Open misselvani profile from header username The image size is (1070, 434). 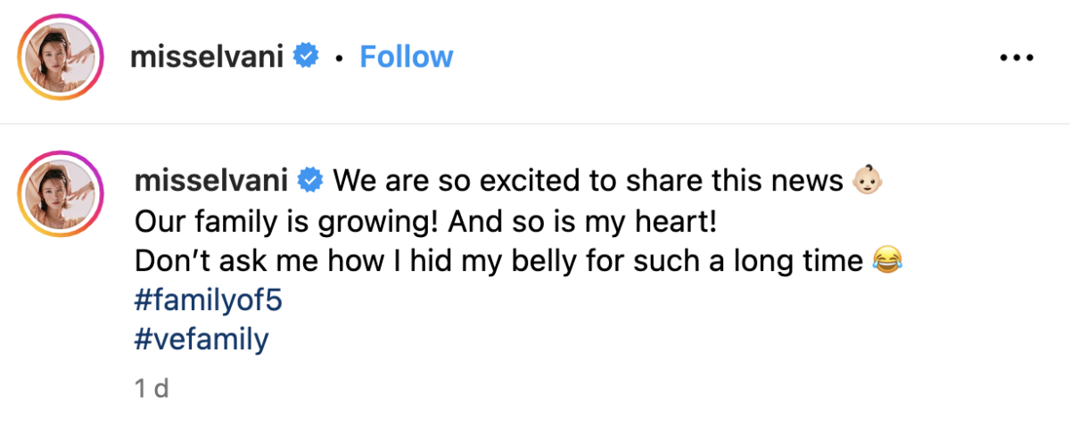[x=207, y=57]
